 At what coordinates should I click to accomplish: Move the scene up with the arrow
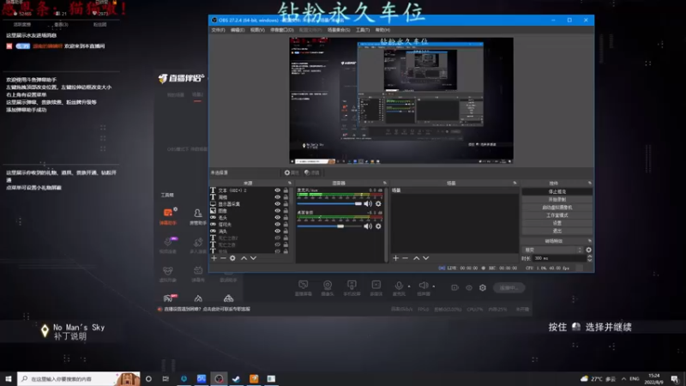[x=416, y=258]
